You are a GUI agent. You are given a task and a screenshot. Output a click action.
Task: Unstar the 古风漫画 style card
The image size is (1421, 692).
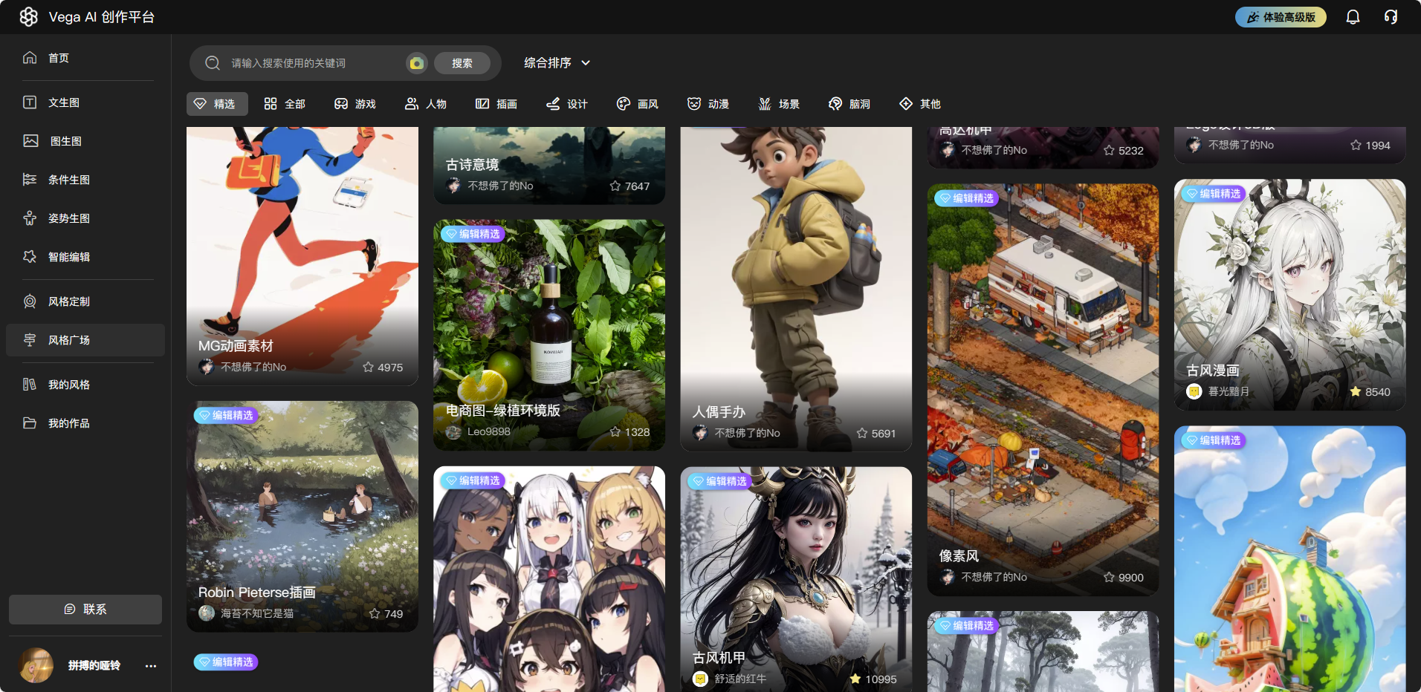(x=1356, y=391)
